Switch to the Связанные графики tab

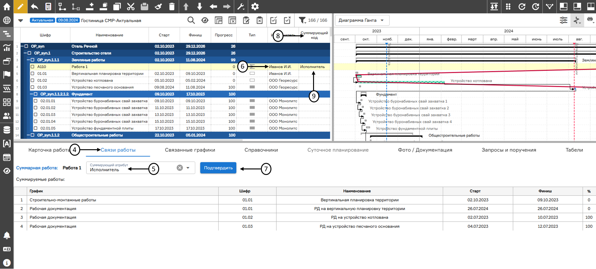190,150
